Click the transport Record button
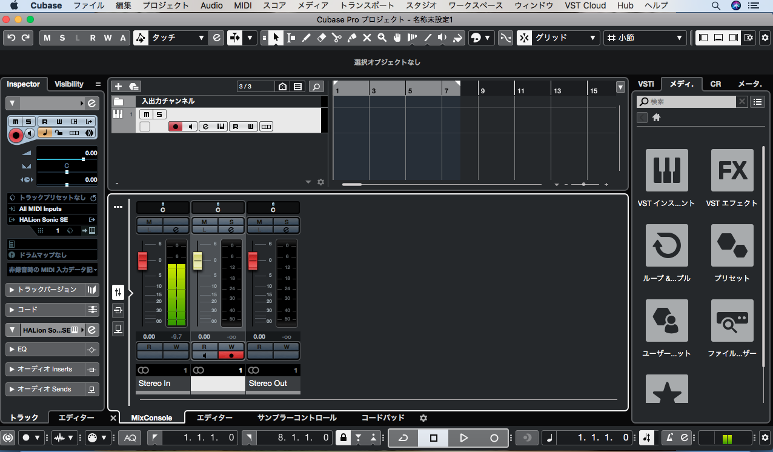The width and height of the screenshot is (773, 452). pos(494,437)
